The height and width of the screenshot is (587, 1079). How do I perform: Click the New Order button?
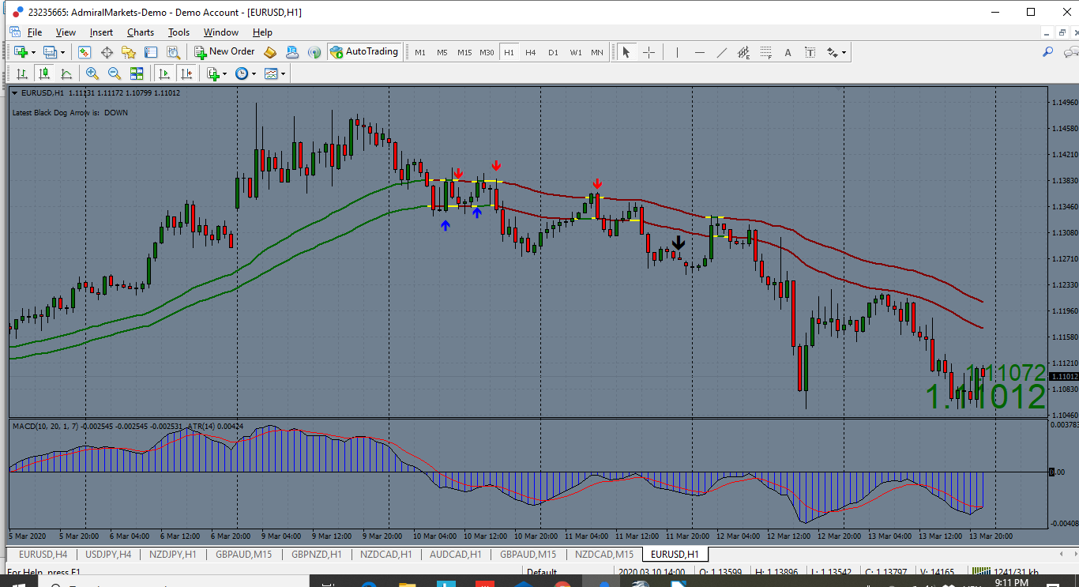225,52
